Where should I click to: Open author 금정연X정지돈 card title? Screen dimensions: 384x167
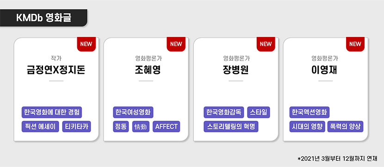click(56, 70)
